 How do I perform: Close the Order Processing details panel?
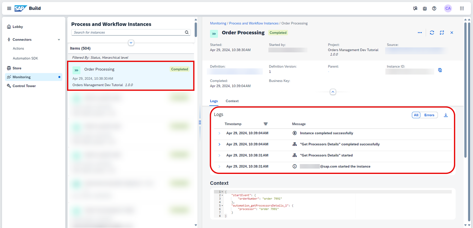coord(452,33)
